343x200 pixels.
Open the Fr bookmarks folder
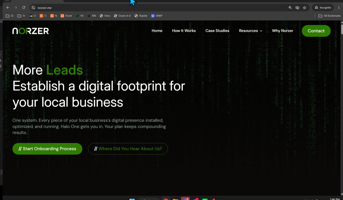pyautogui.click(x=21, y=16)
